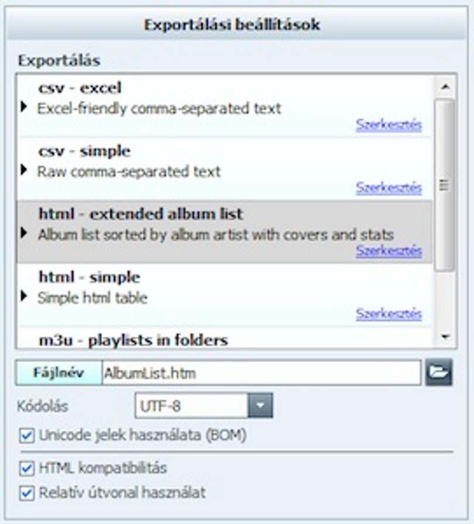This screenshot has height=524, width=474.
Task: Toggle Unicode jelek használata (BOM) checkbox
Action: click(x=27, y=436)
